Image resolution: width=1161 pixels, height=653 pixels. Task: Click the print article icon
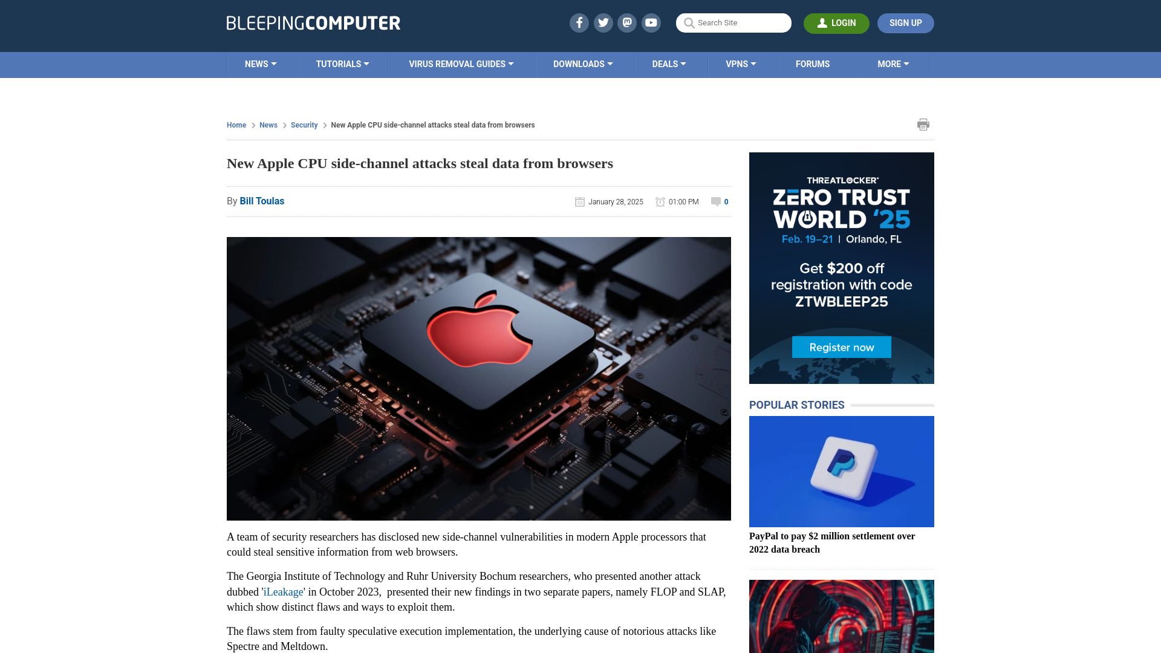(923, 125)
